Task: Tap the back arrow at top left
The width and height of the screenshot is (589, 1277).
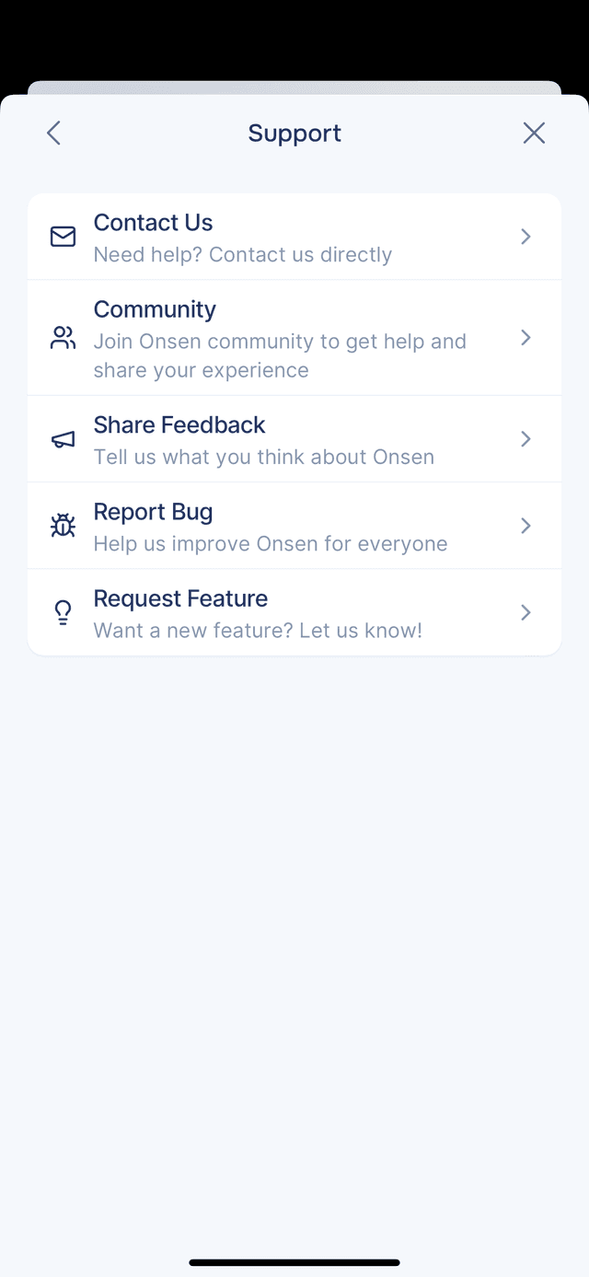Action: 52,133
